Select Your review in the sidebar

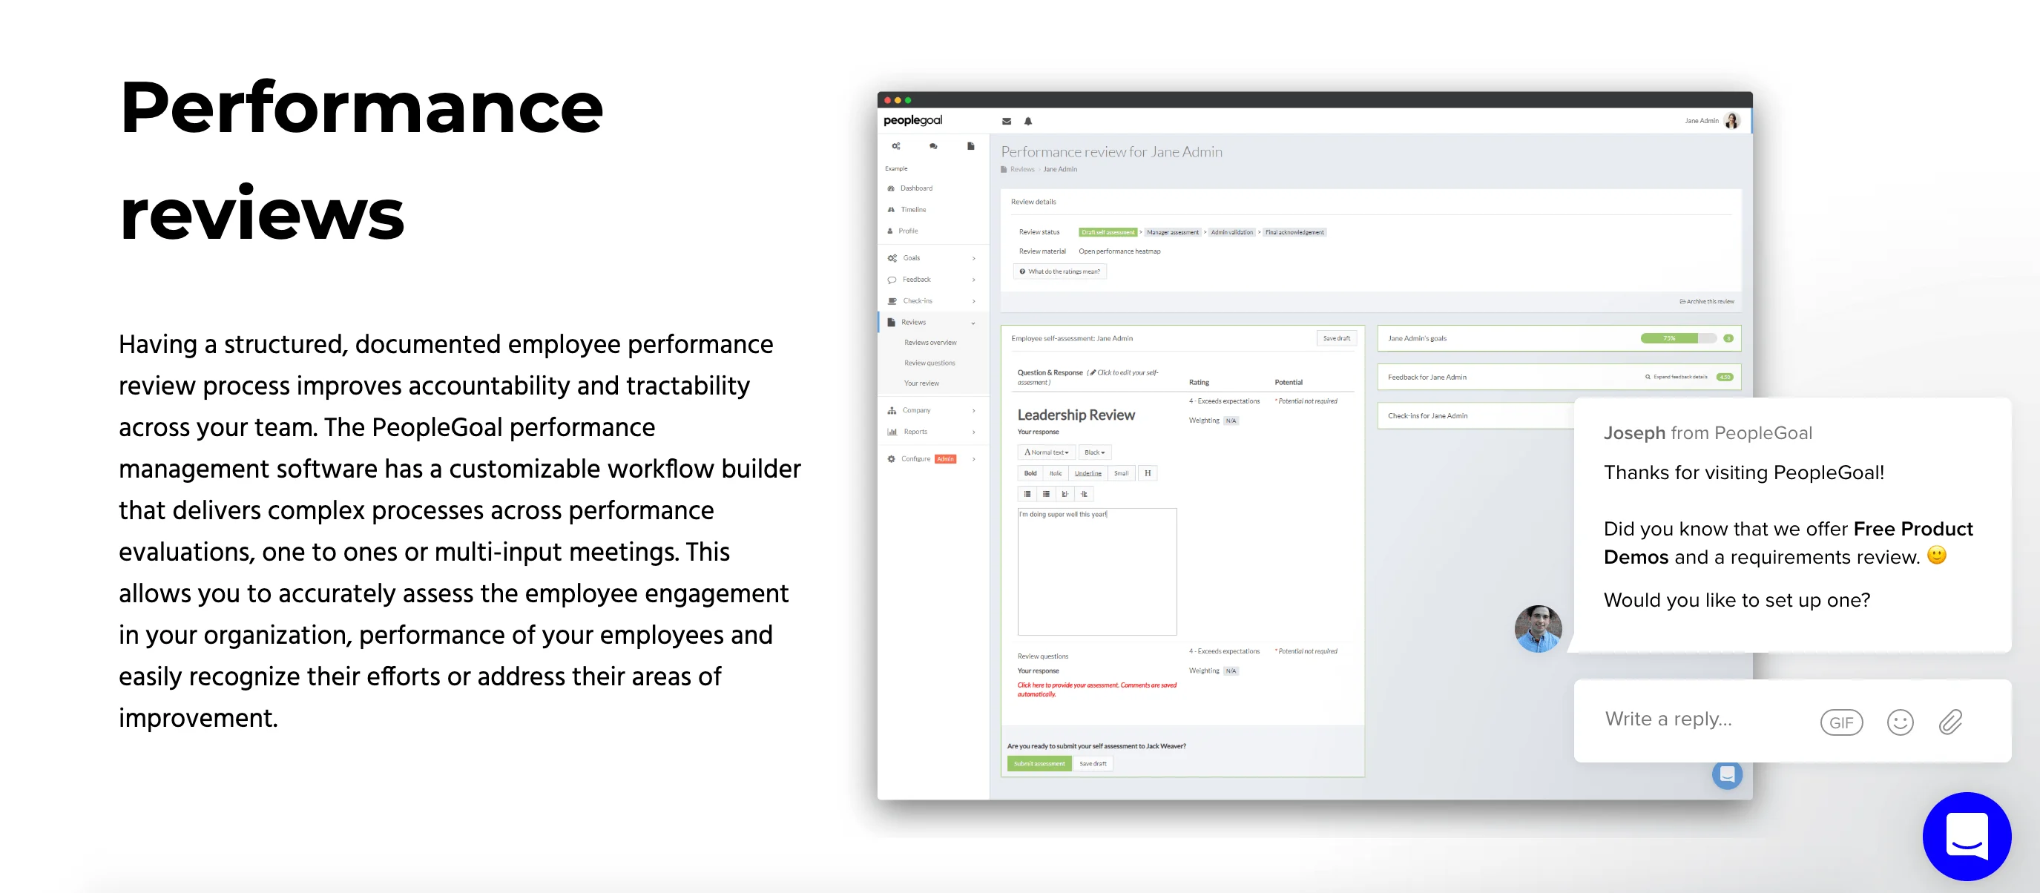pos(922,383)
